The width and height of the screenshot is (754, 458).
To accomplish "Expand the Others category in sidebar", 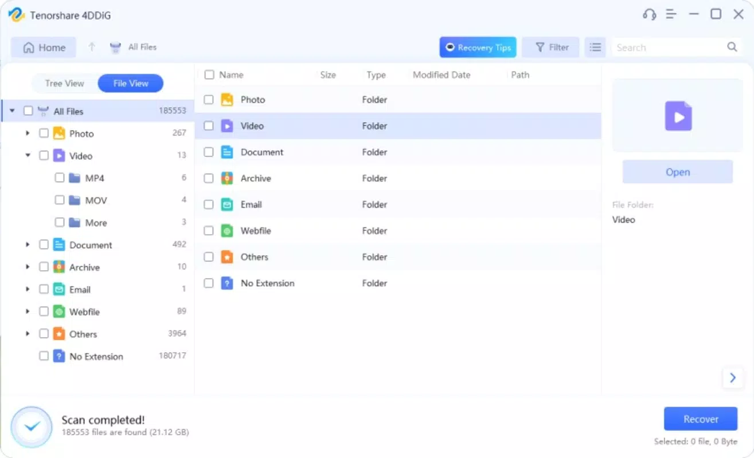I will [28, 334].
